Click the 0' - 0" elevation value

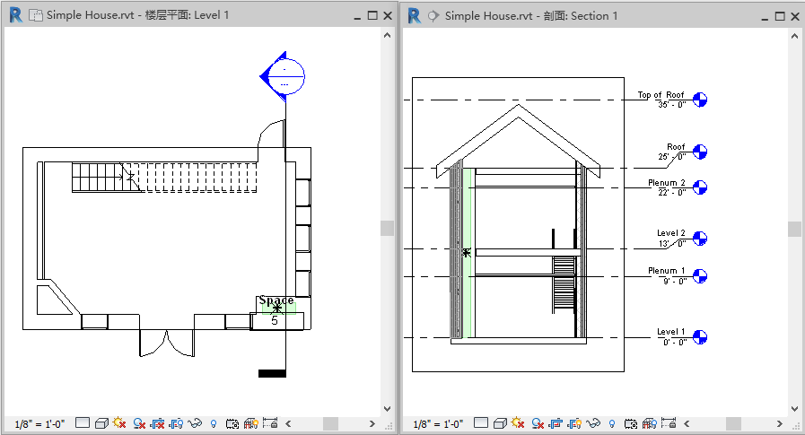point(675,342)
